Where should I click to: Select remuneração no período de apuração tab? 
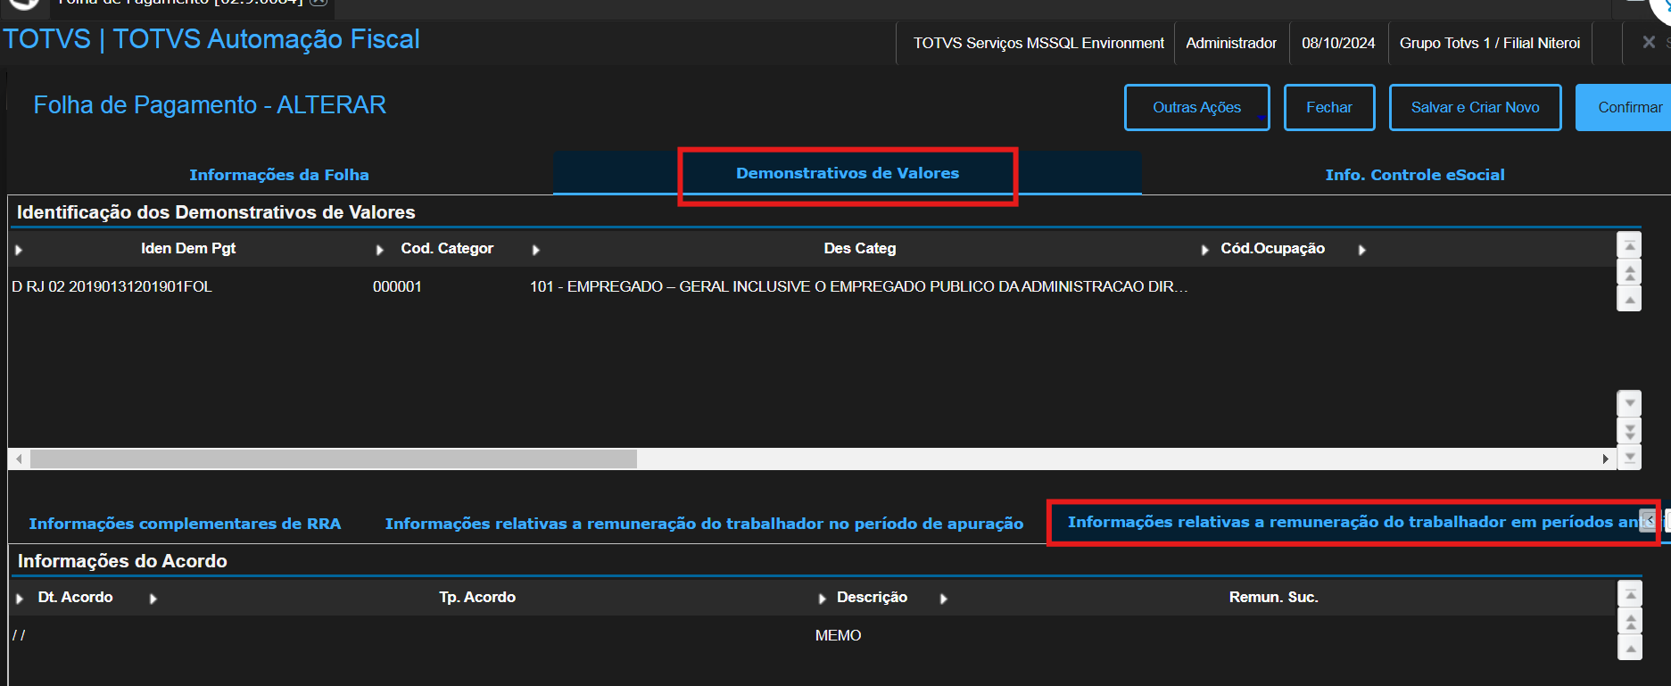pyautogui.click(x=704, y=524)
